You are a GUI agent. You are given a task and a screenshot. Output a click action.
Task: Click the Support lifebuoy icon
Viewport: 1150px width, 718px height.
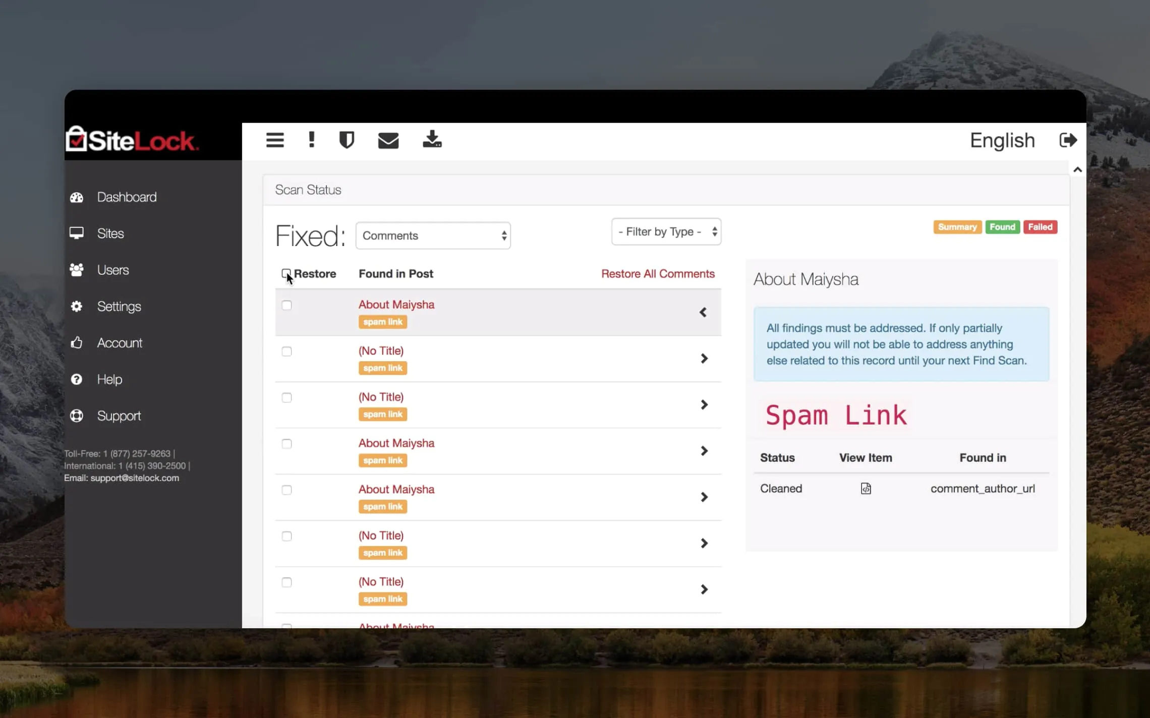pos(77,415)
